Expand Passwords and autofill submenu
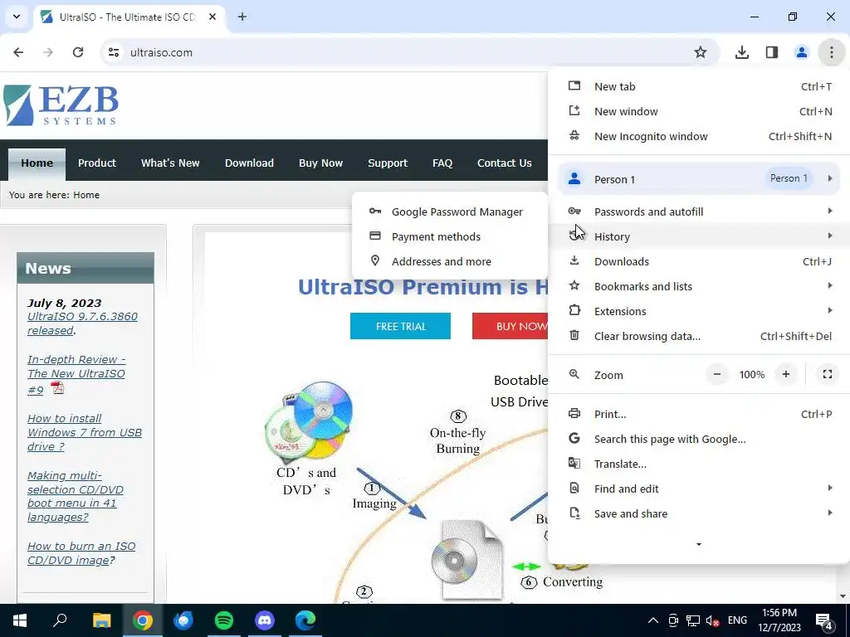The image size is (850, 637). 699,212
